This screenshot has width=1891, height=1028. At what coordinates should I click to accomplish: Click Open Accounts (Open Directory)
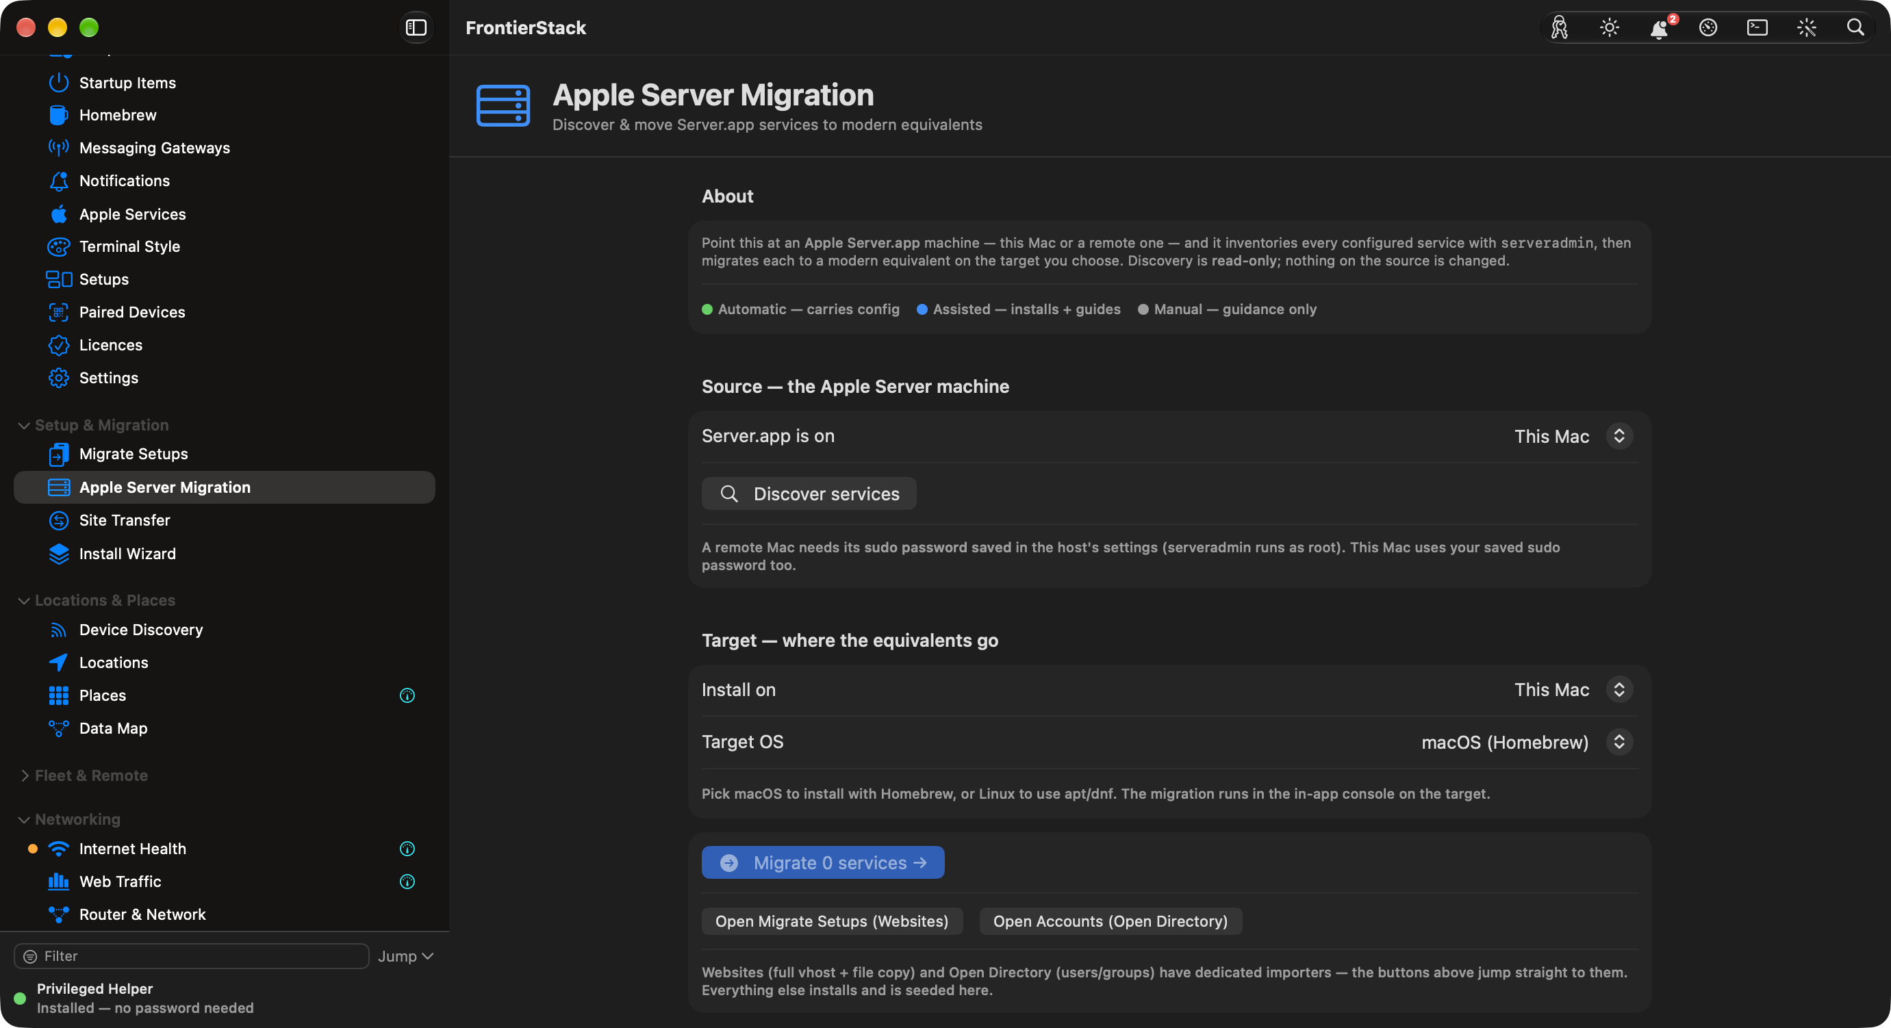coord(1110,922)
